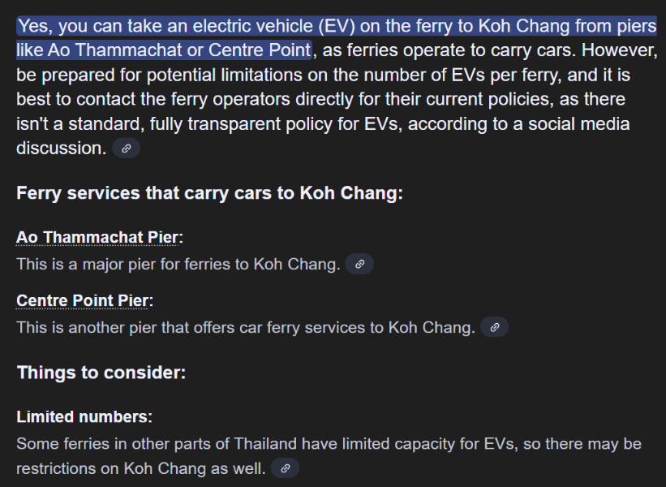Follow the "Centre Point Pier" underlined link
Viewport: 666px width, 487px height.
pyautogui.click(x=82, y=300)
